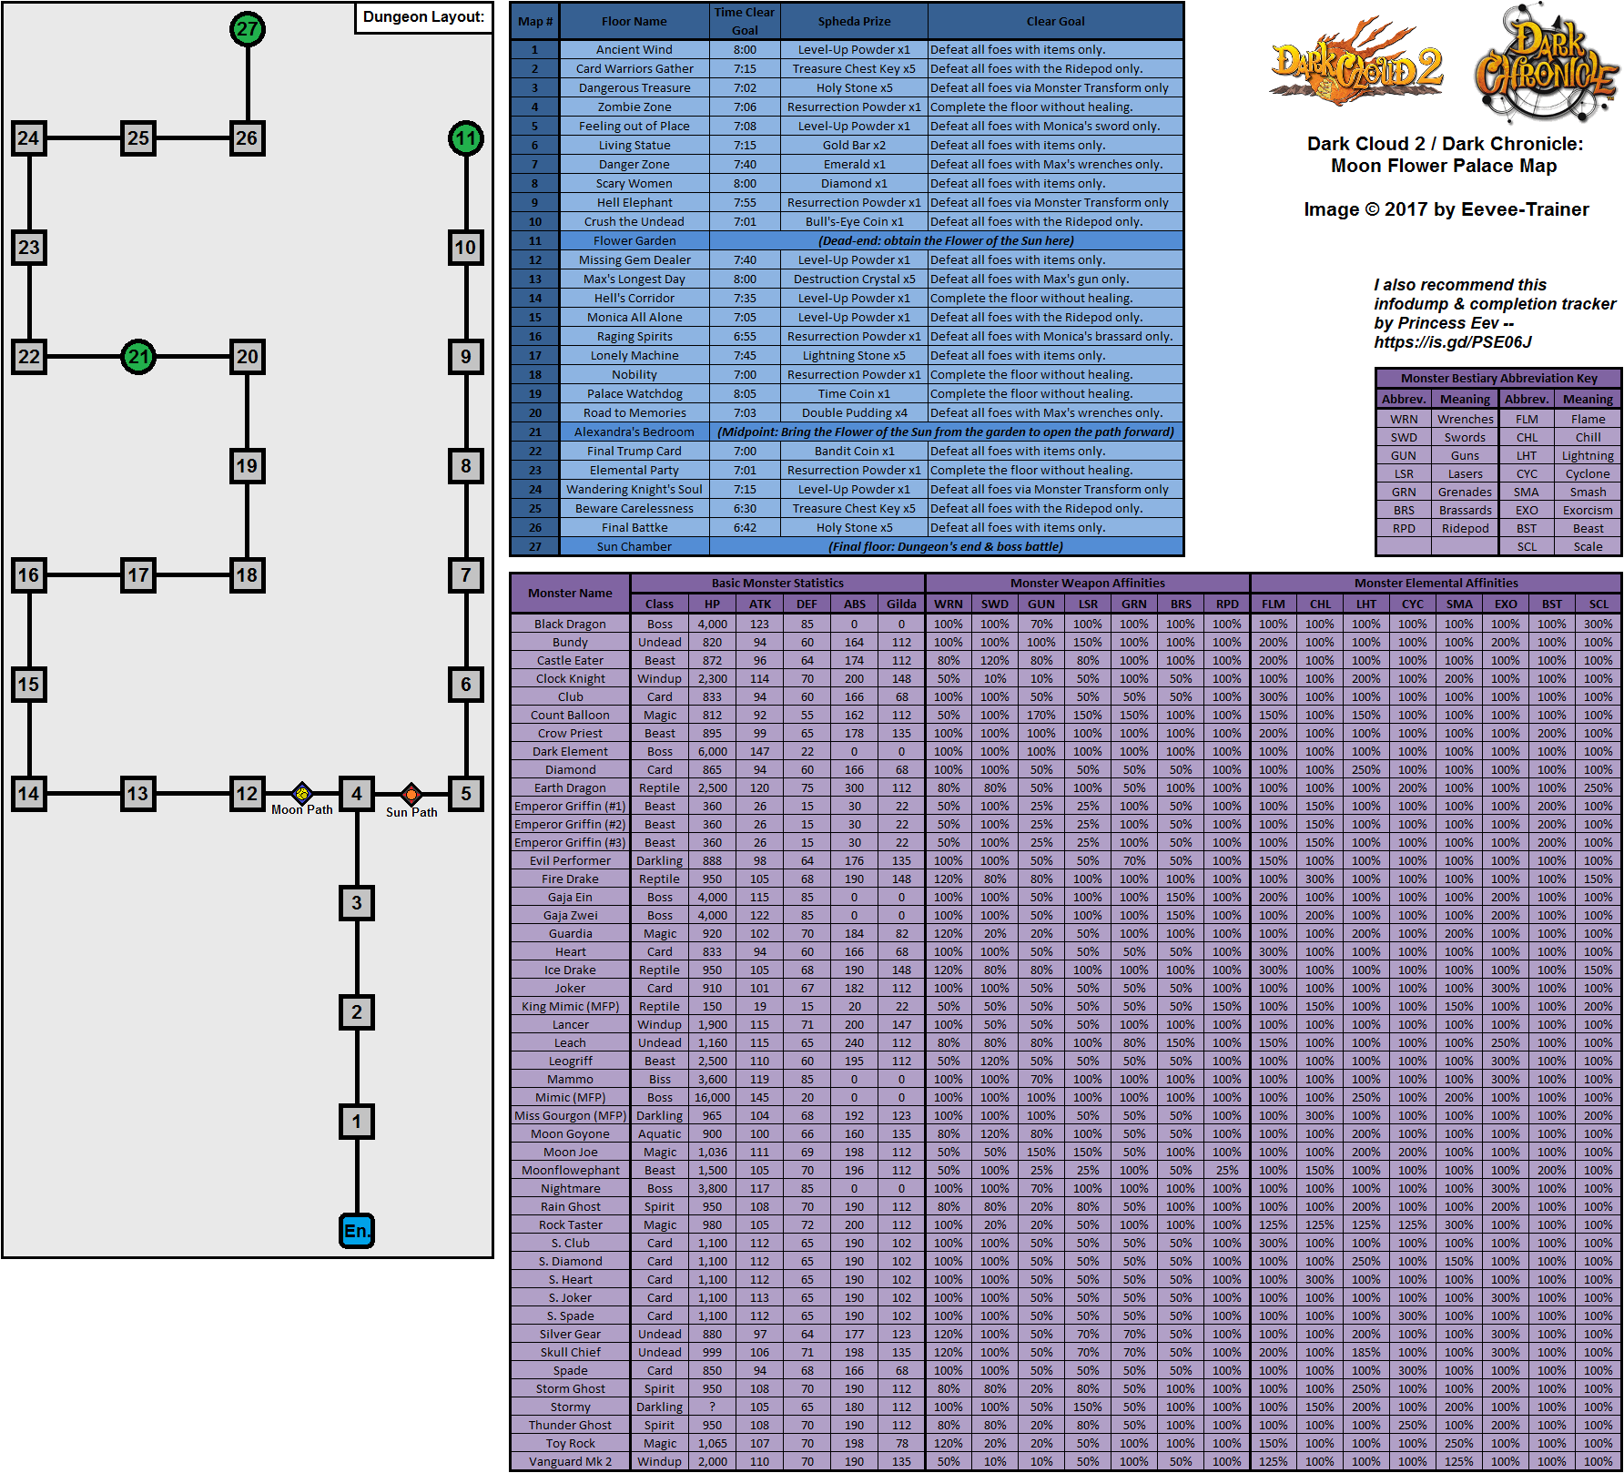Image resolution: width=1624 pixels, height=1473 pixels.
Task: Click the Monster Elemental Affinities header
Action: coord(1436,583)
